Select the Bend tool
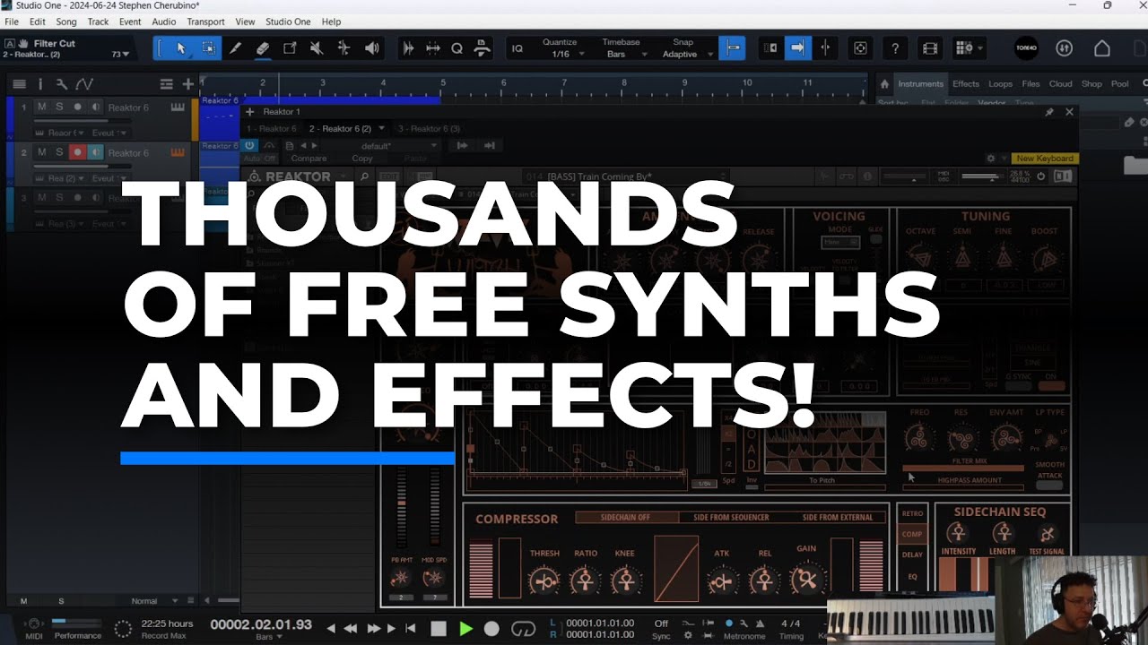This screenshot has height=645, width=1148. tap(344, 48)
